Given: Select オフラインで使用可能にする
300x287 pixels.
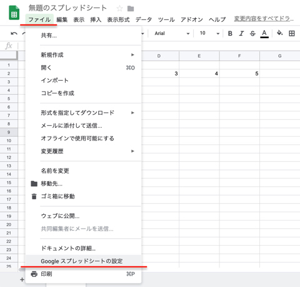Looking at the screenshot, I should click(x=83, y=138).
